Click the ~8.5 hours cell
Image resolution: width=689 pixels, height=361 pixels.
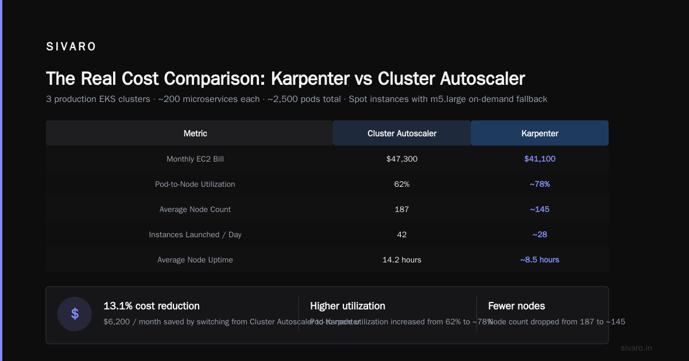click(x=540, y=260)
